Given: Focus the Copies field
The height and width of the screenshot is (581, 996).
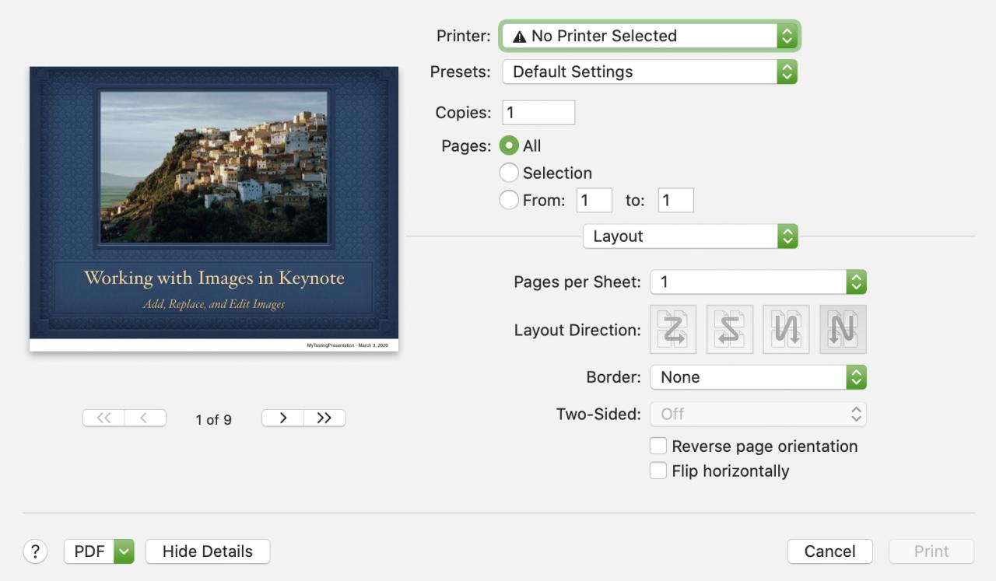Looking at the screenshot, I should pos(538,113).
